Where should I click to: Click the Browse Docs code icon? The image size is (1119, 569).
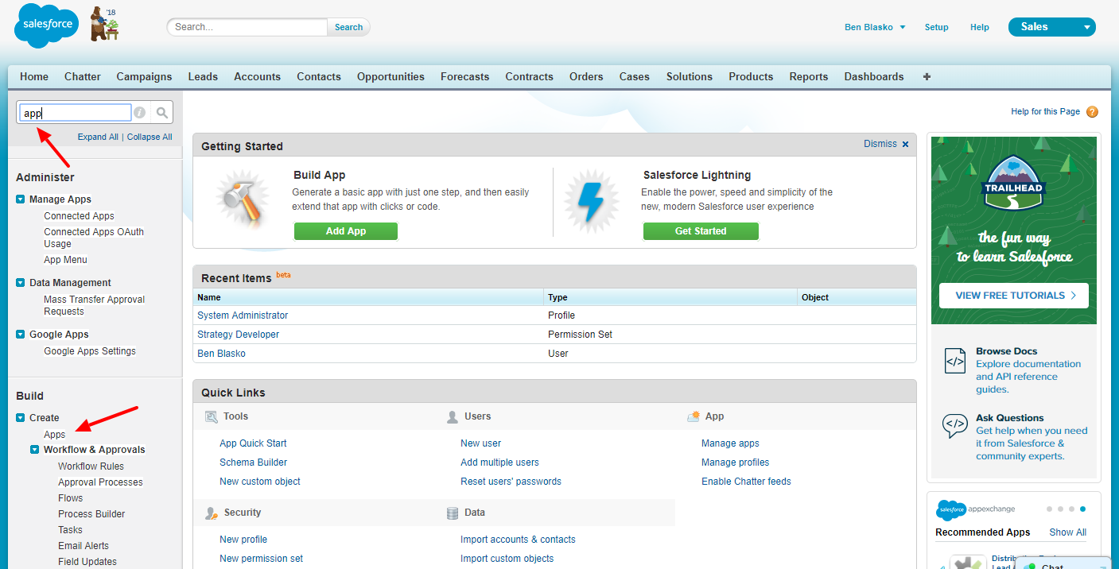point(955,361)
